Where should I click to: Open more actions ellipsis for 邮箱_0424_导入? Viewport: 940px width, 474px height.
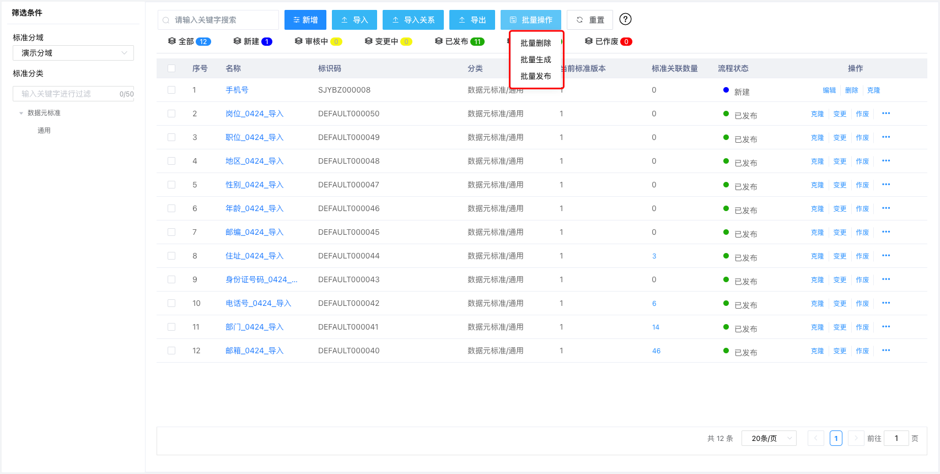(886, 351)
